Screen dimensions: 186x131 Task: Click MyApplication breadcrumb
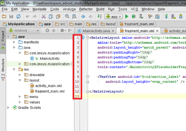19,24
